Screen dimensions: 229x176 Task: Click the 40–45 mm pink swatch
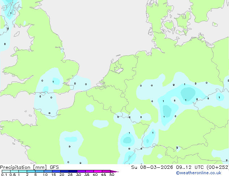[x=98, y=171]
